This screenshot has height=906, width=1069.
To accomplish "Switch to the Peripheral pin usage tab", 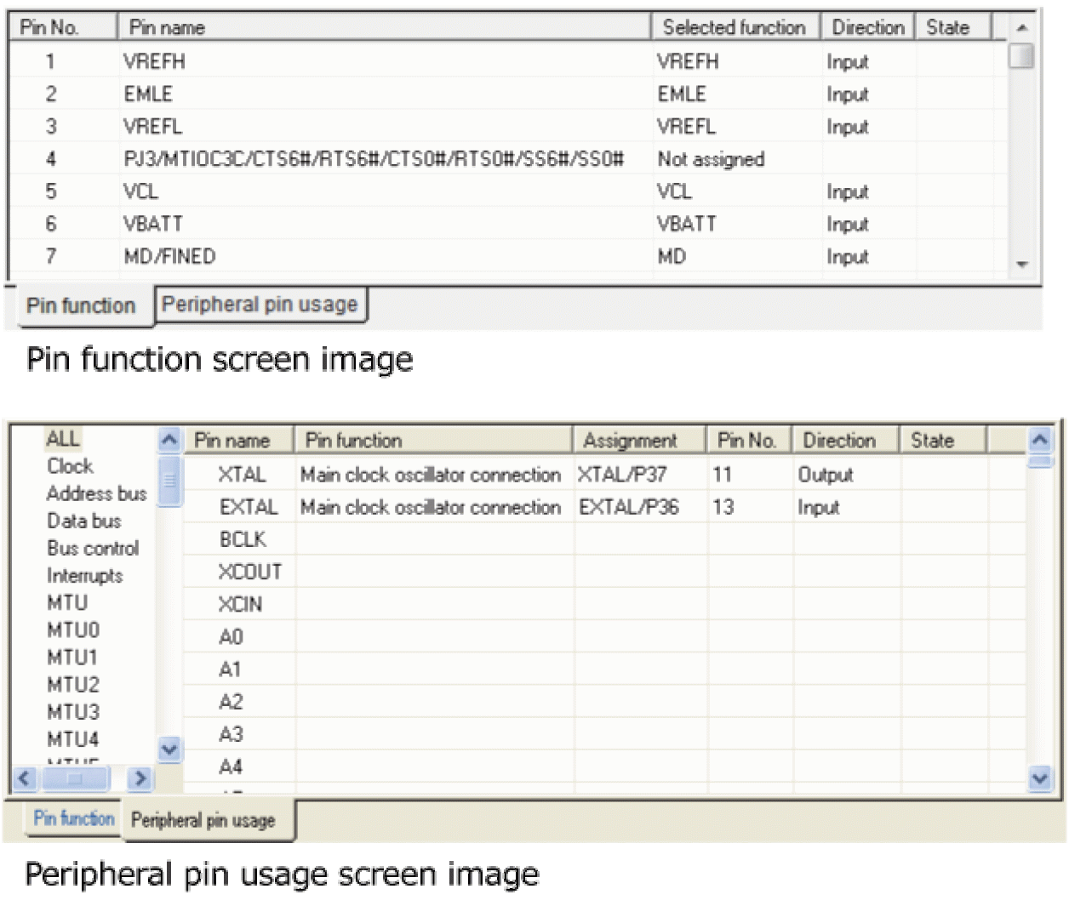I will [x=260, y=305].
